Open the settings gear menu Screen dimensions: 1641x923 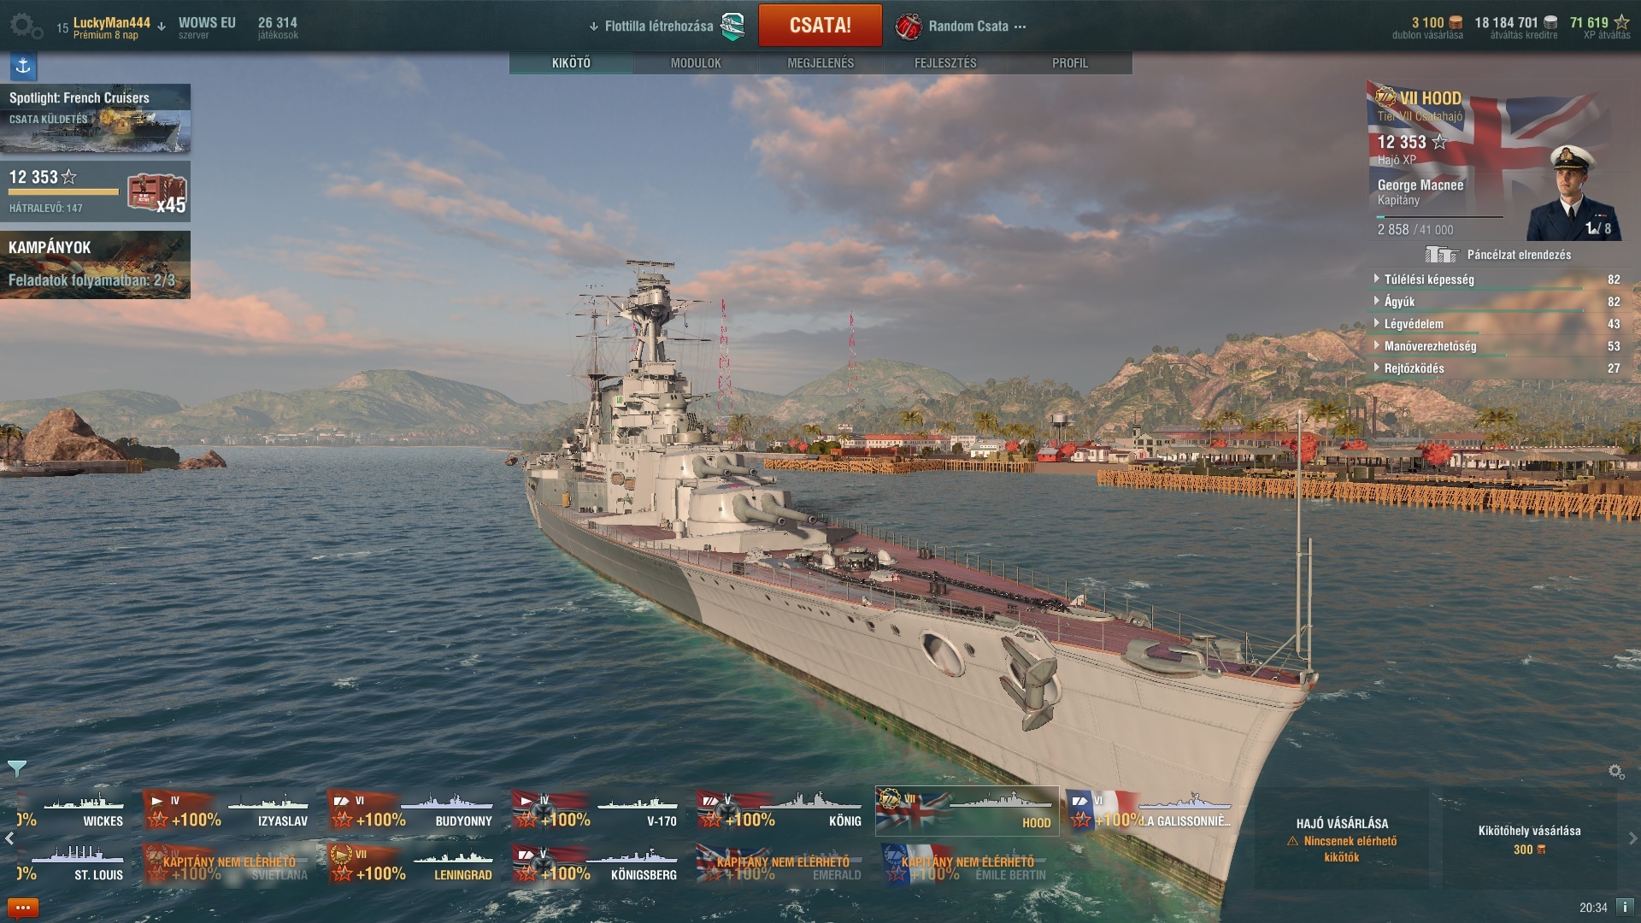click(x=26, y=26)
